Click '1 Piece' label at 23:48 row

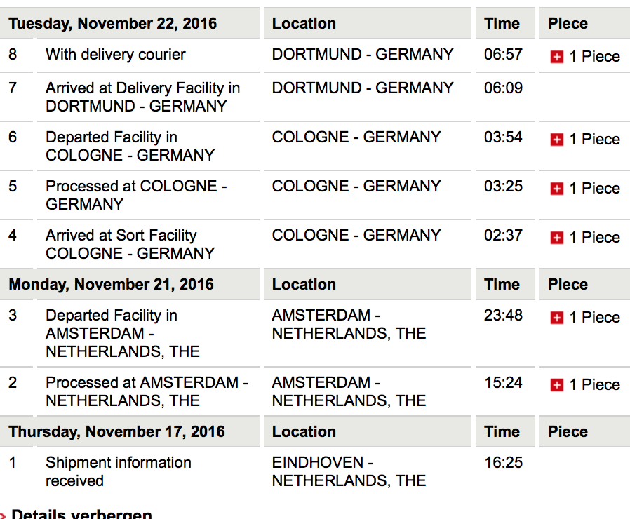coord(594,318)
